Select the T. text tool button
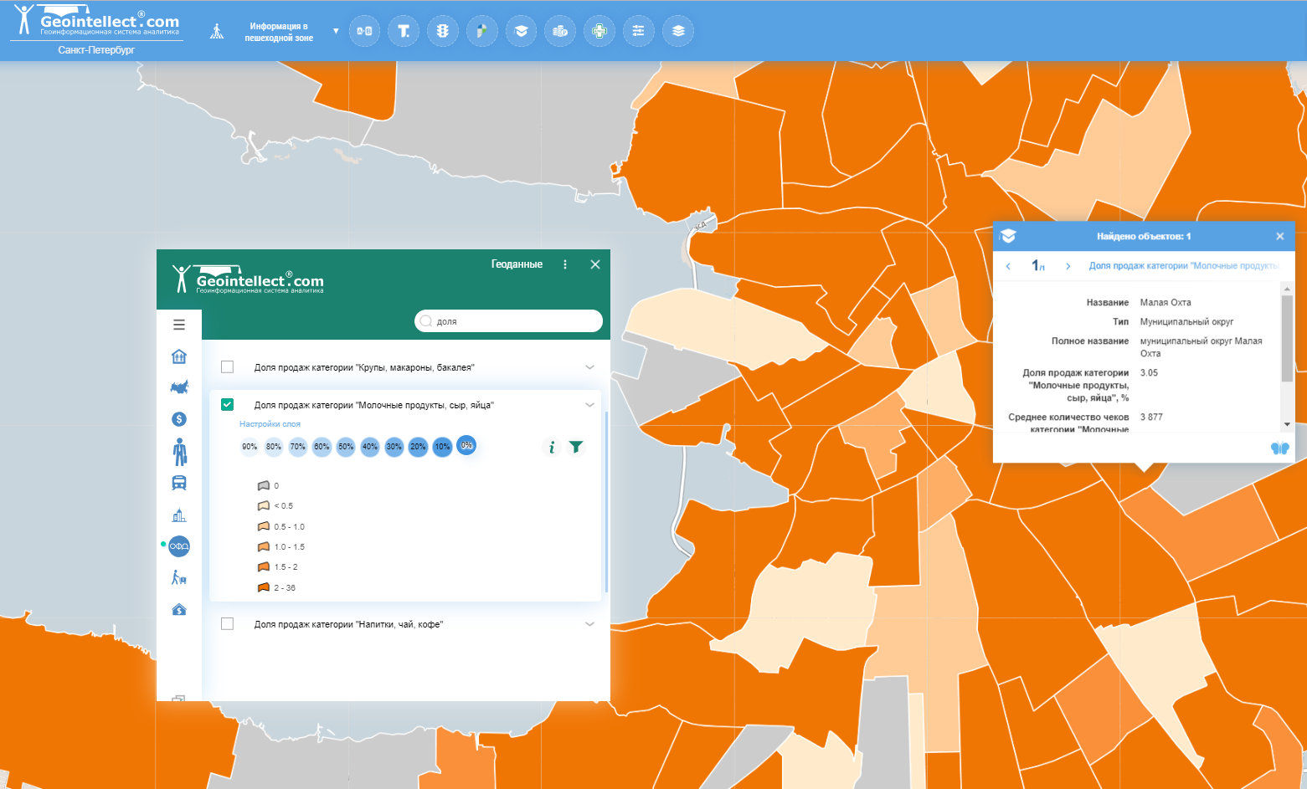 click(404, 31)
